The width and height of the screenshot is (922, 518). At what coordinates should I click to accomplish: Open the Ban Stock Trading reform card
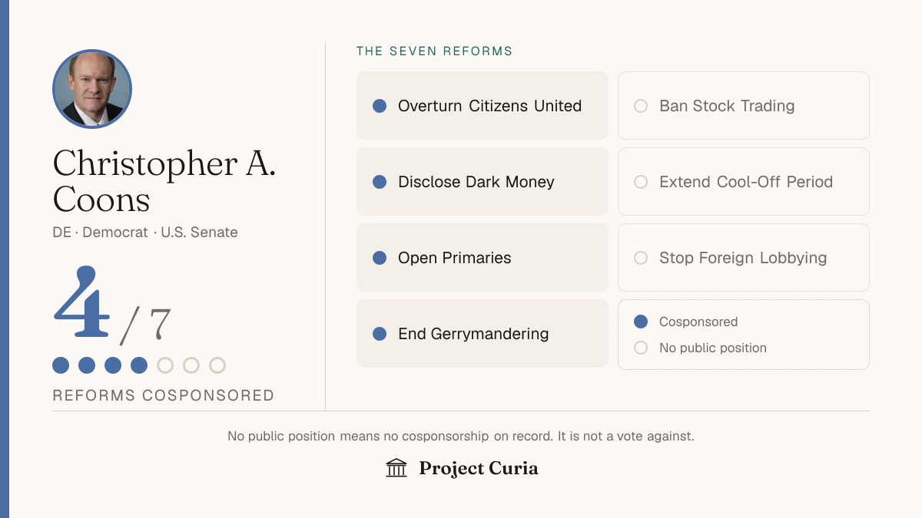tap(744, 106)
